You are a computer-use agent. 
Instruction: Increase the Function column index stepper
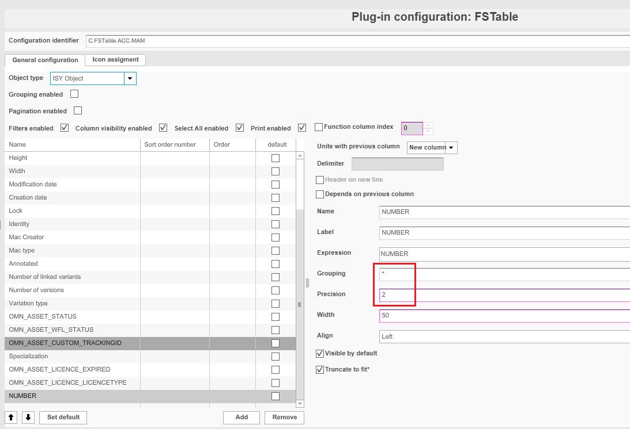pos(428,125)
